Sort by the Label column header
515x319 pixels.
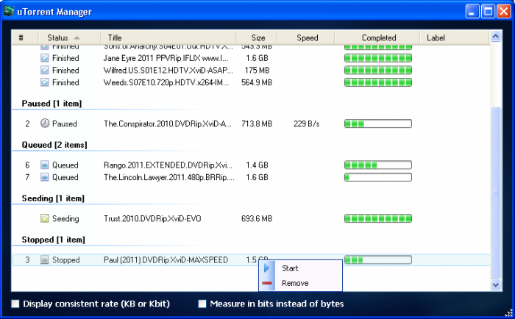click(455, 37)
